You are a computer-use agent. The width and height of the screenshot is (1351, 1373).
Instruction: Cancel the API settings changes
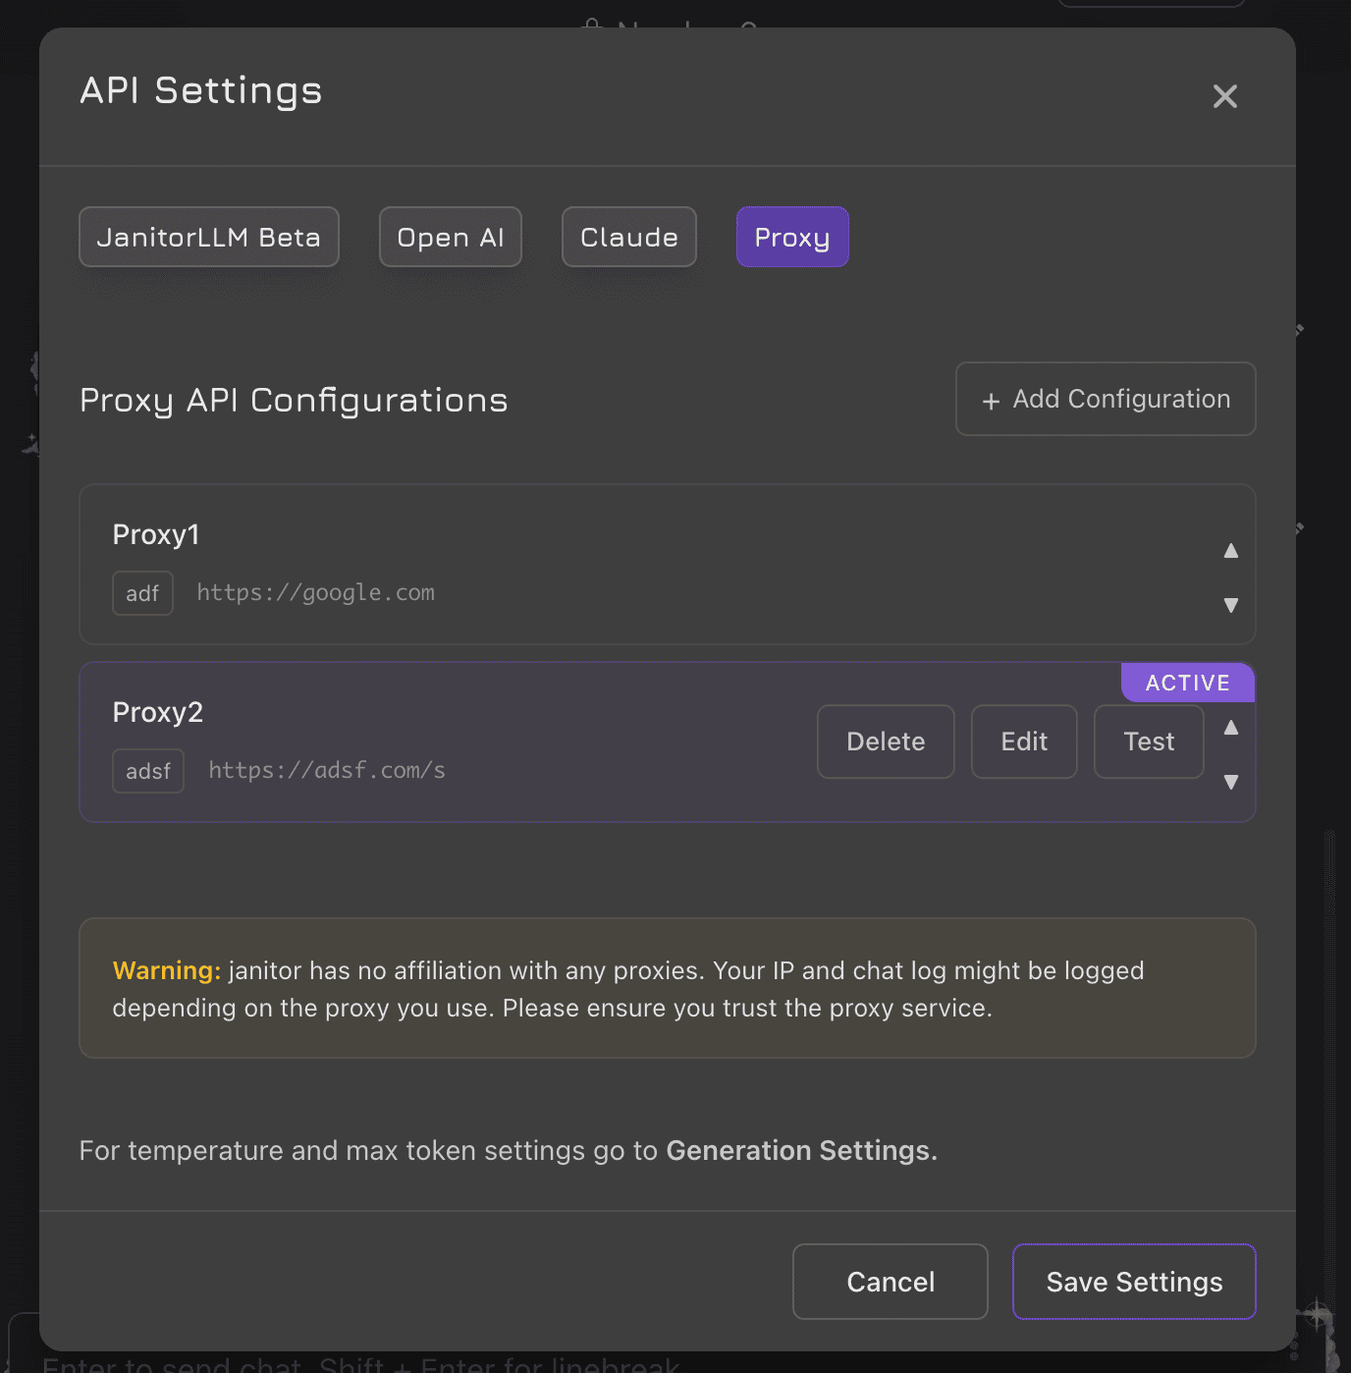point(890,1282)
